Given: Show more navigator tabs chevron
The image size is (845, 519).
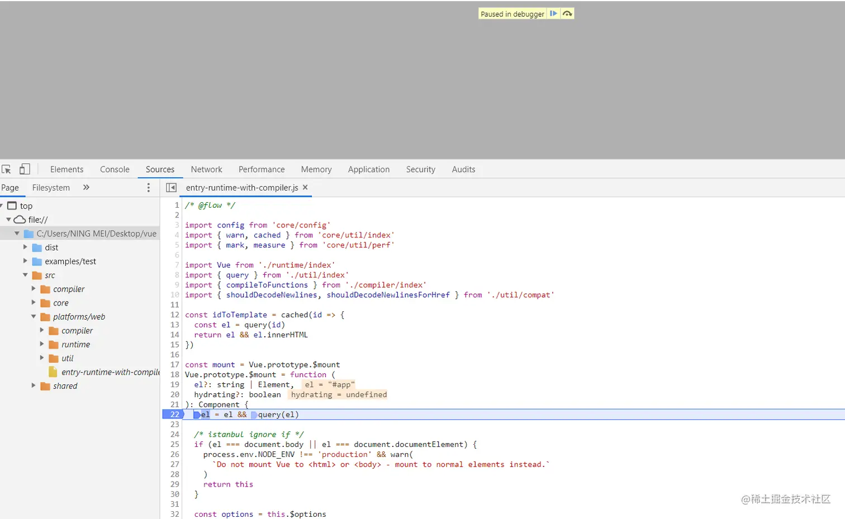Looking at the screenshot, I should coord(86,188).
